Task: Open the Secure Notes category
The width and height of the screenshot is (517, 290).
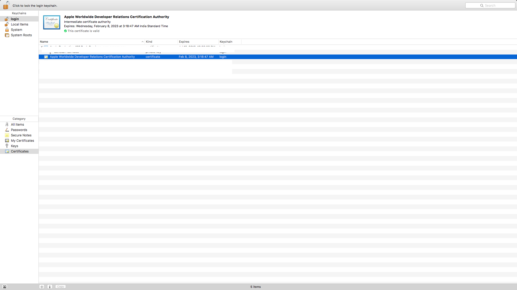Action: pos(21,135)
